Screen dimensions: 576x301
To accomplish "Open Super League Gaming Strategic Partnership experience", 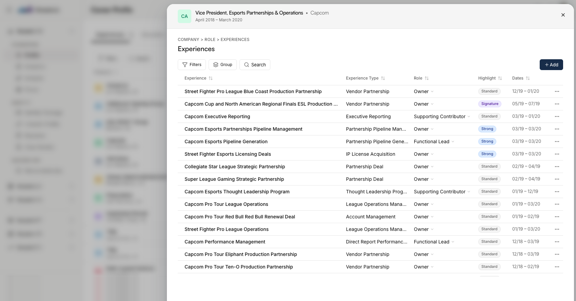I will pyautogui.click(x=234, y=179).
